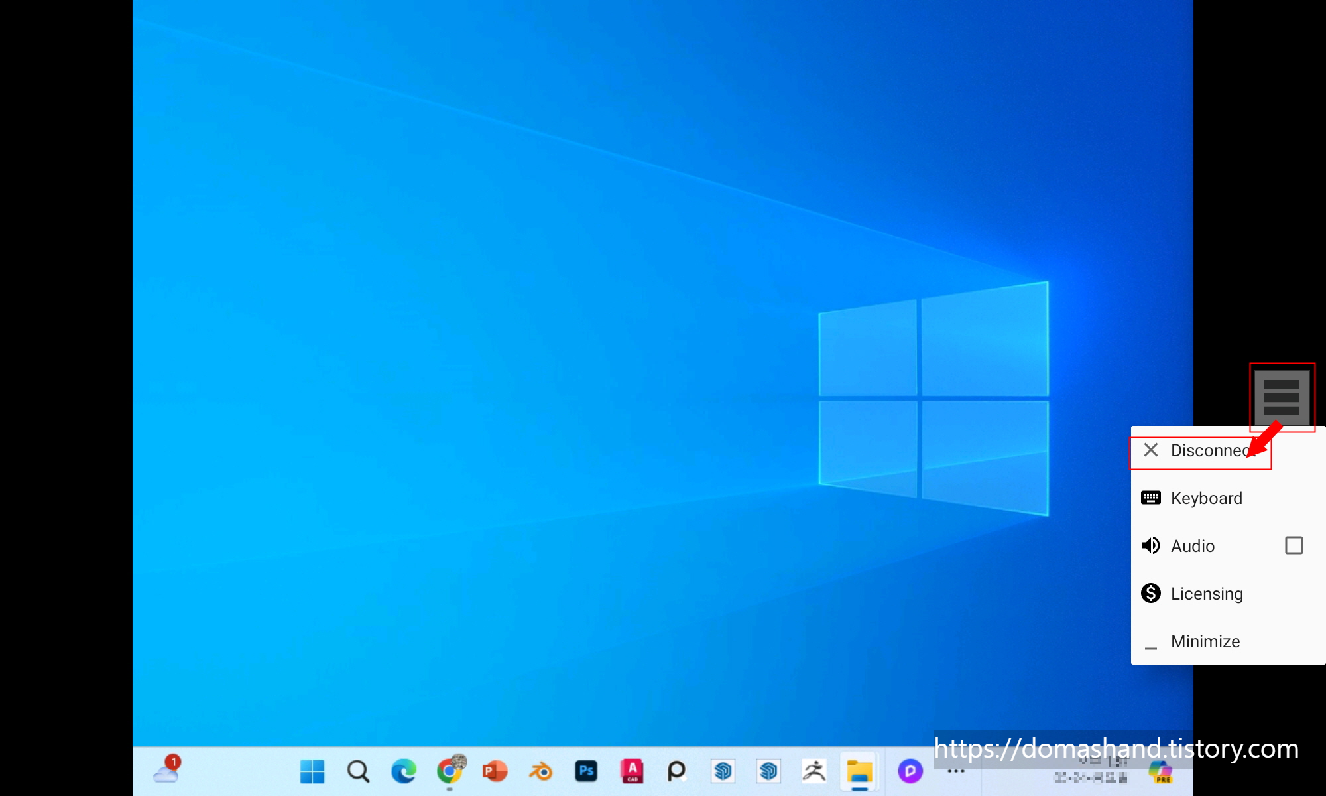The height and width of the screenshot is (796, 1326).
Task: Open the Licensing menu entry
Action: [x=1205, y=594]
